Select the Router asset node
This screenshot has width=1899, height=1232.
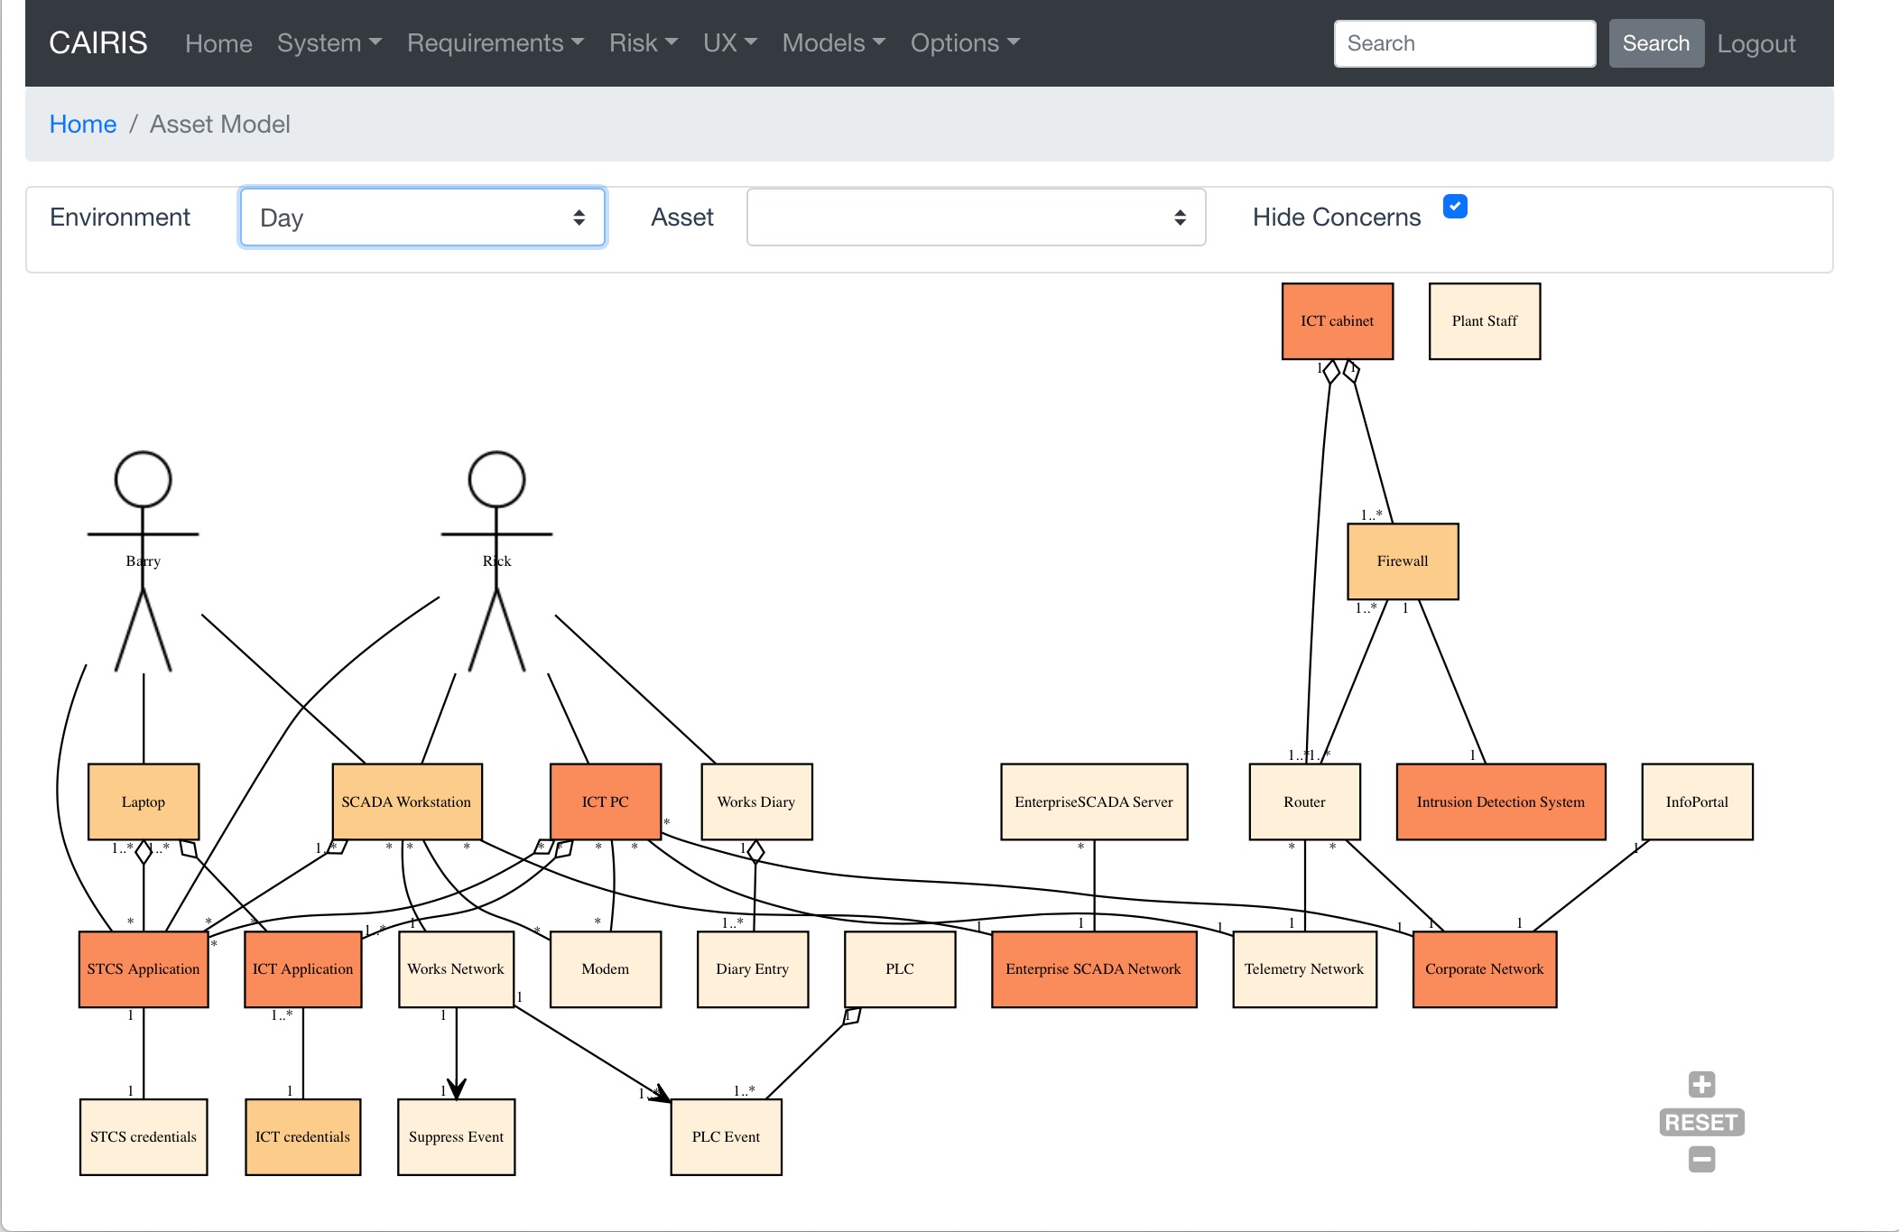pos(1304,801)
